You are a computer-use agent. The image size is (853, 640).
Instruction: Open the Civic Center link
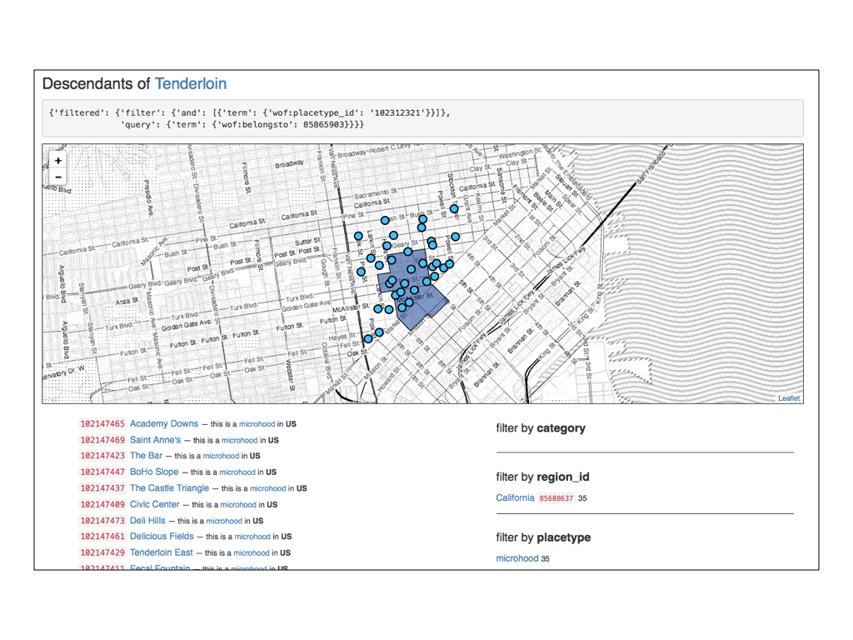(154, 504)
